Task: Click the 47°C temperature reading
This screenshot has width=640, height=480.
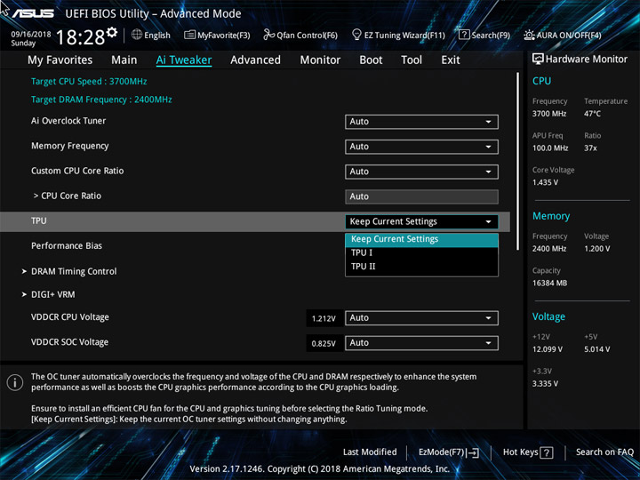Action: 592,114
